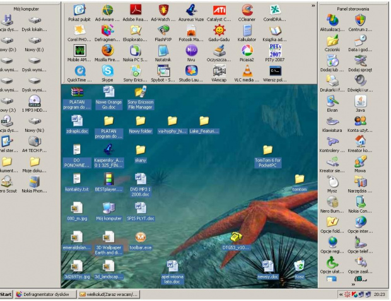Select zdrapki.doc on the desktop
This screenshot has width=391, height=301.
[x=77, y=124]
